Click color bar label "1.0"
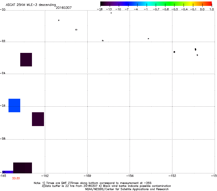217x191 pixels. click(x=212, y=9)
